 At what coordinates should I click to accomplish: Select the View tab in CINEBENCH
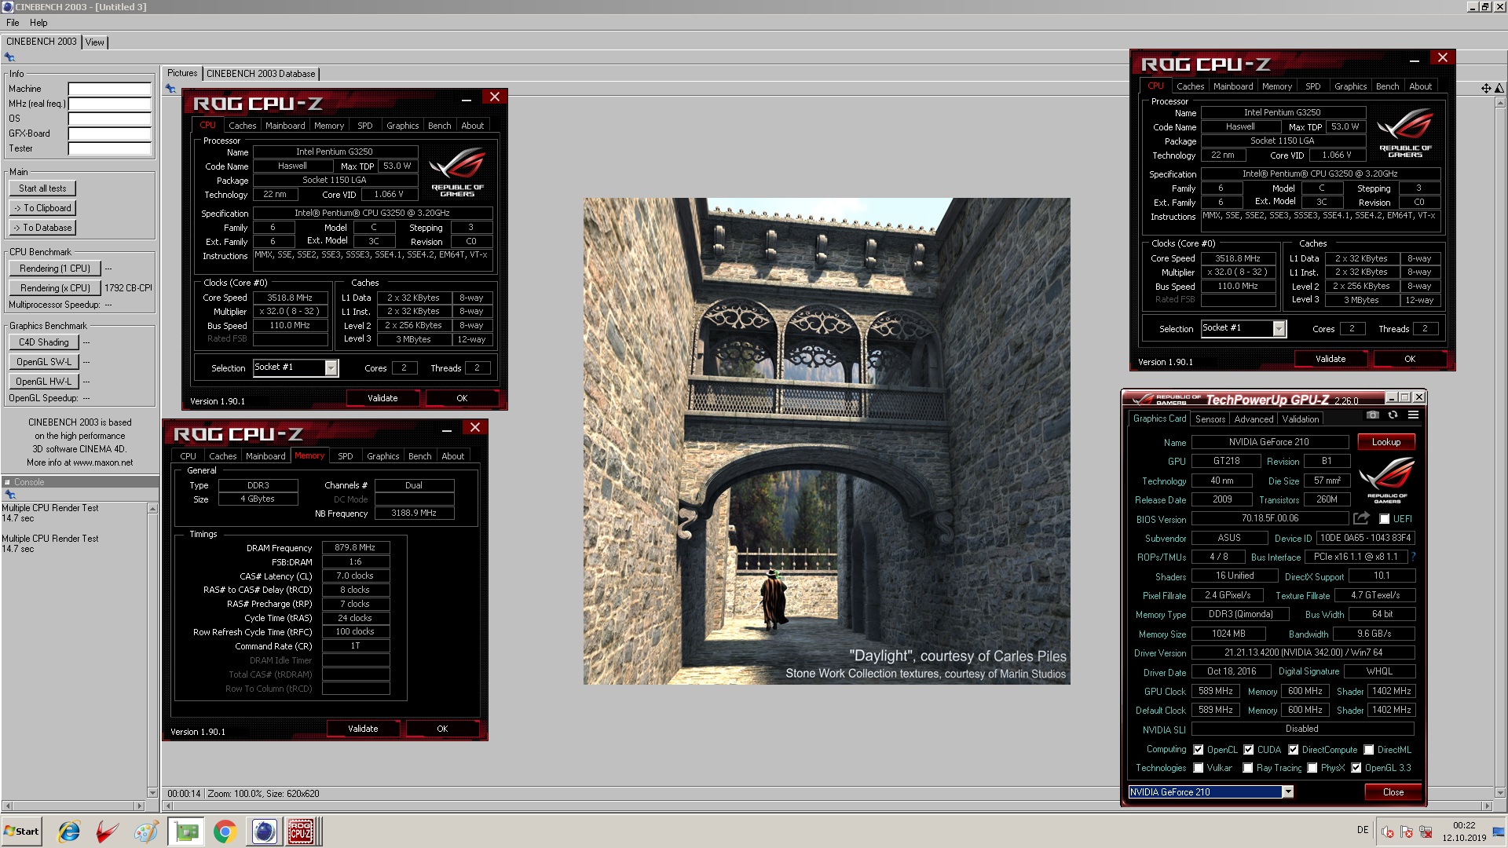coord(95,42)
